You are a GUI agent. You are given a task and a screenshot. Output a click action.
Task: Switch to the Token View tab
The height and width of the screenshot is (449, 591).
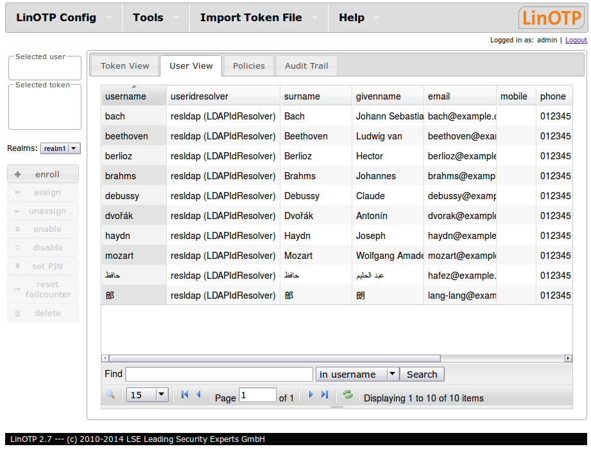point(124,66)
